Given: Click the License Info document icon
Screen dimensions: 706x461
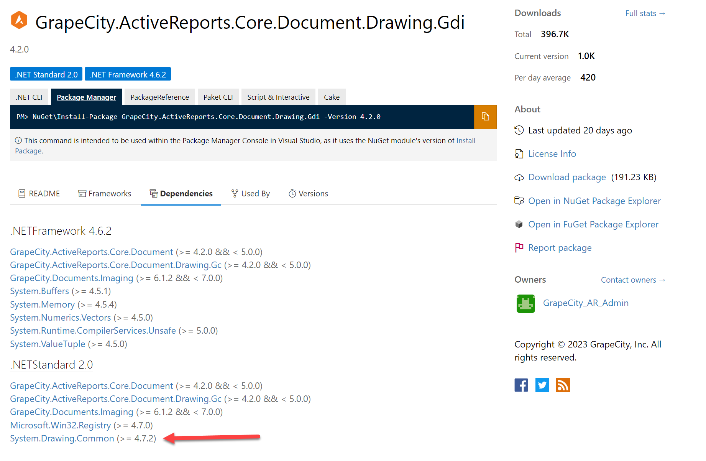Looking at the screenshot, I should [519, 154].
